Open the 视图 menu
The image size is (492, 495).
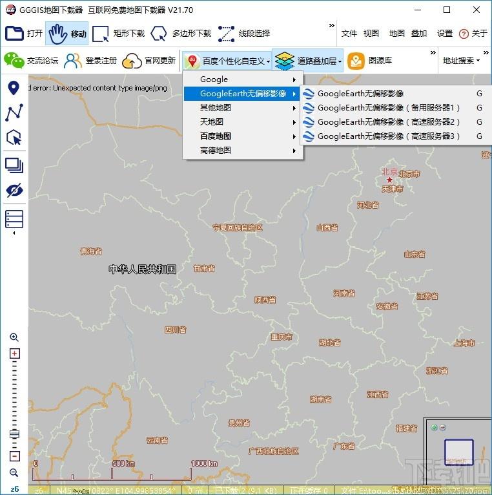click(x=371, y=34)
